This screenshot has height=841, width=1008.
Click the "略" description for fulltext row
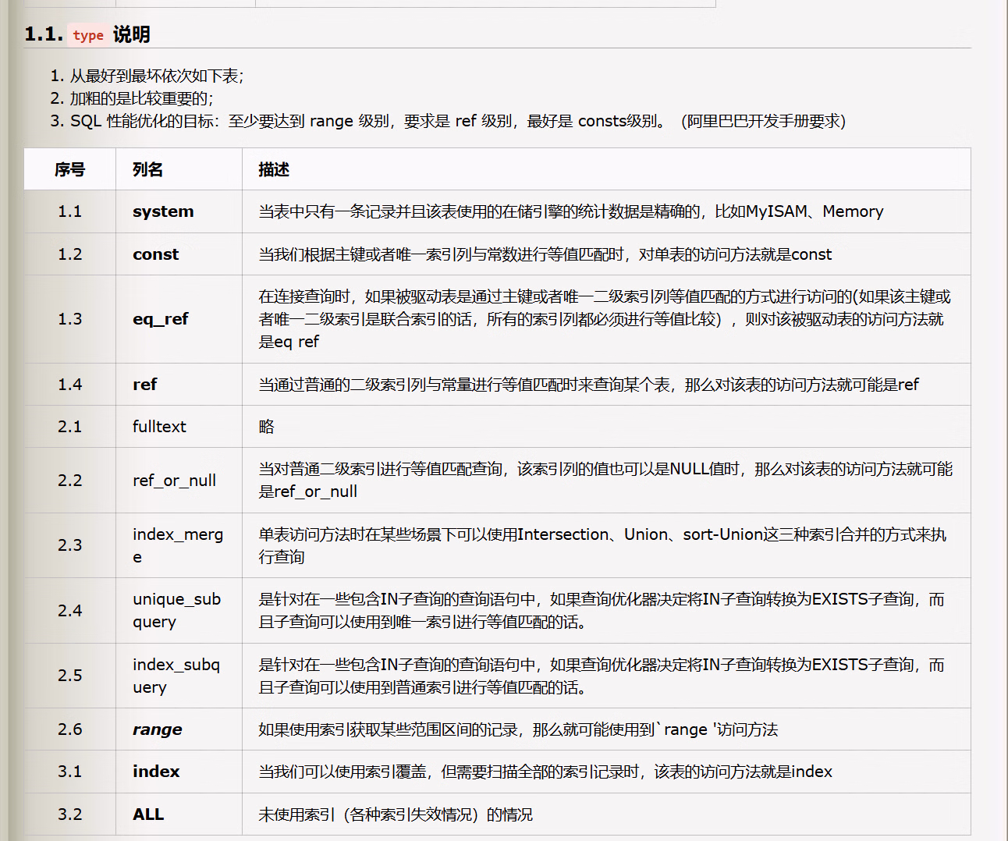[267, 427]
